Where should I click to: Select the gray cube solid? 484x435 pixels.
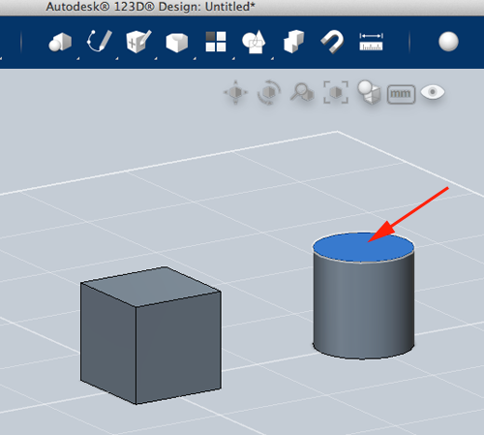[x=151, y=335]
